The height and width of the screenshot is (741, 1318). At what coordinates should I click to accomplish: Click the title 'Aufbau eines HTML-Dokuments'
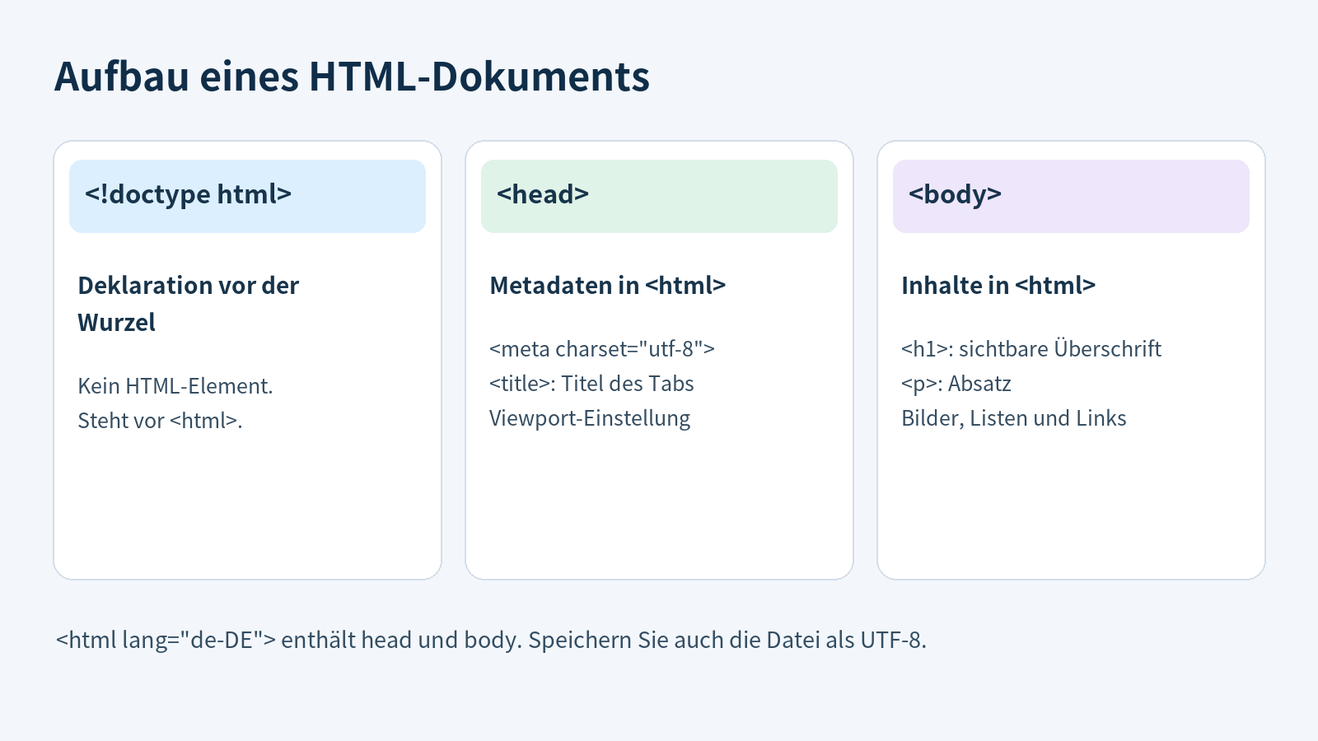(352, 77)
